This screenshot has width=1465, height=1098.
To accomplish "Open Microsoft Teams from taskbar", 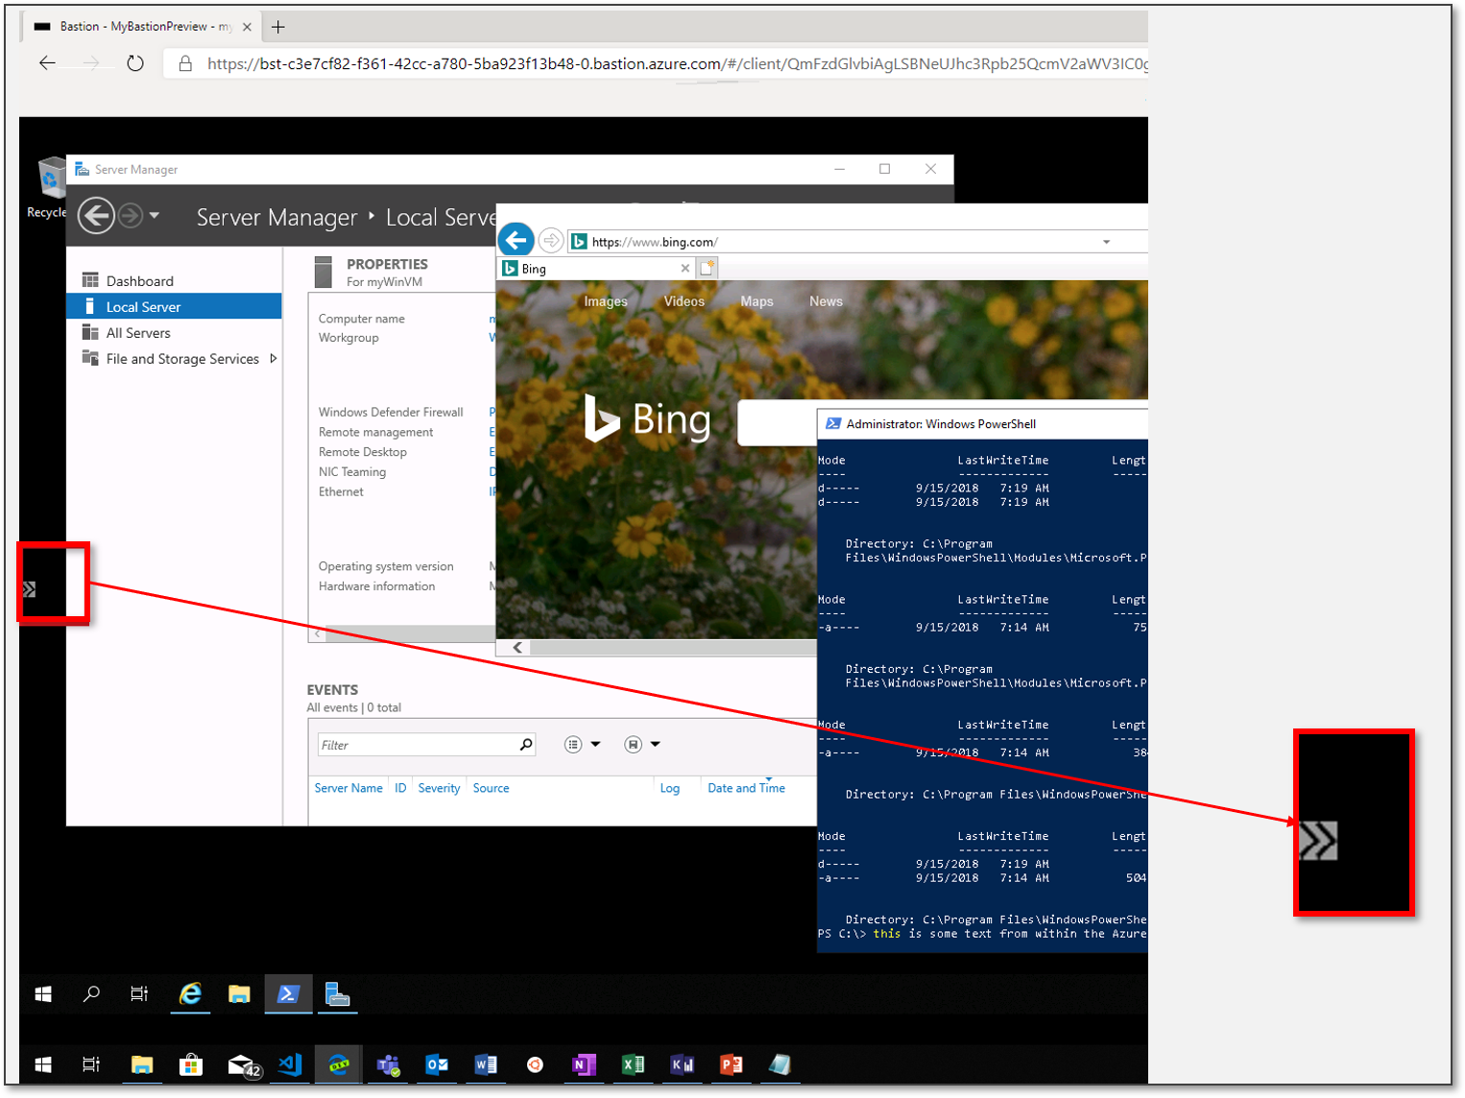I will 388,1064.
